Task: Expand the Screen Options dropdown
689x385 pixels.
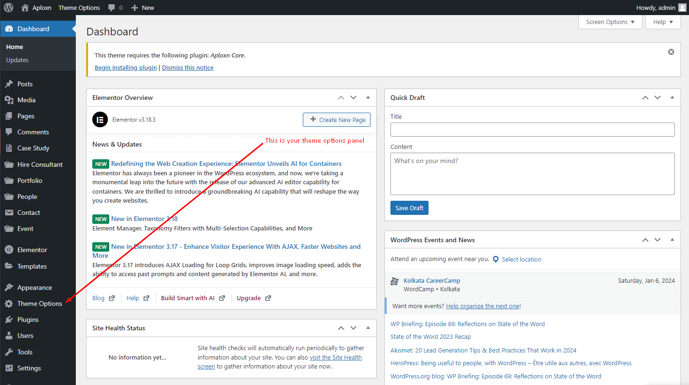Action: [610, 22]
